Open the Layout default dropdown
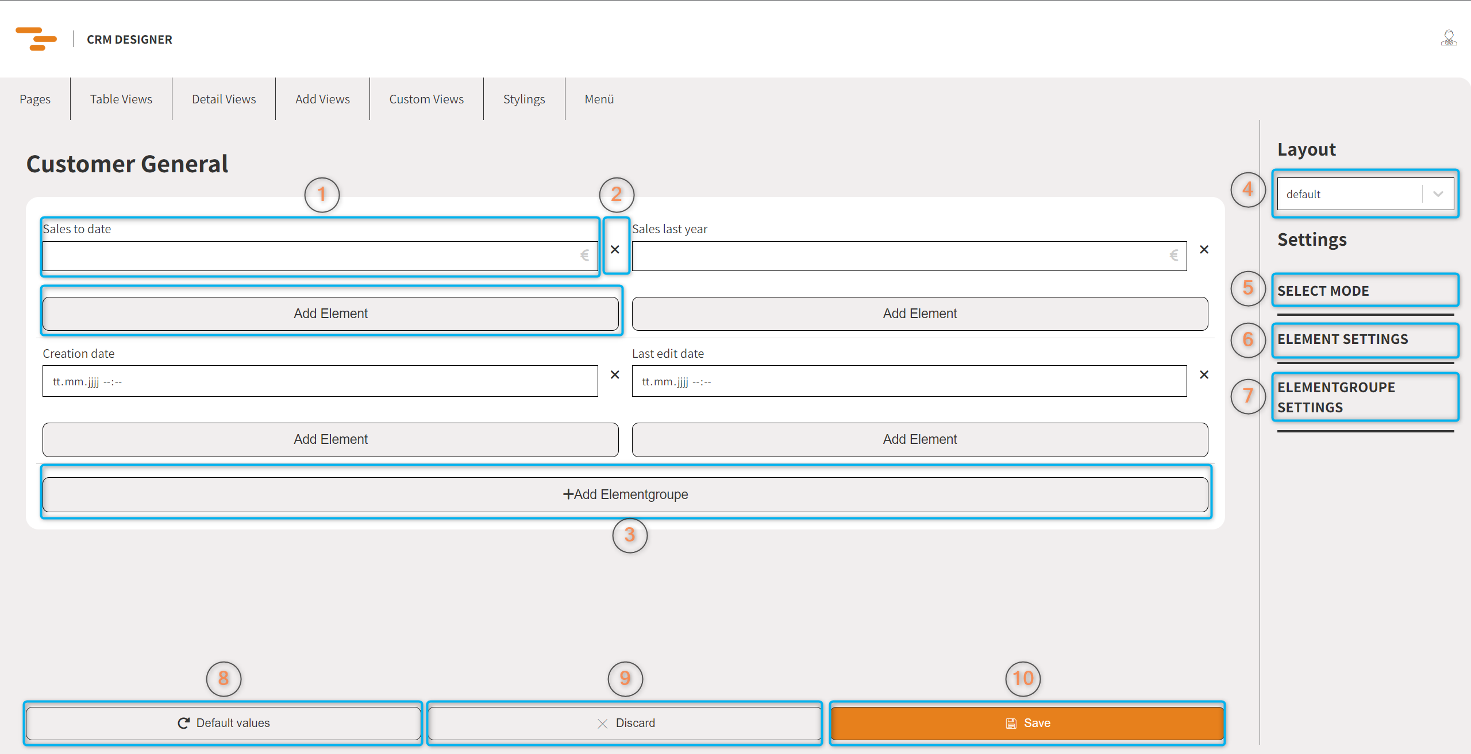 coord(1365,194)
